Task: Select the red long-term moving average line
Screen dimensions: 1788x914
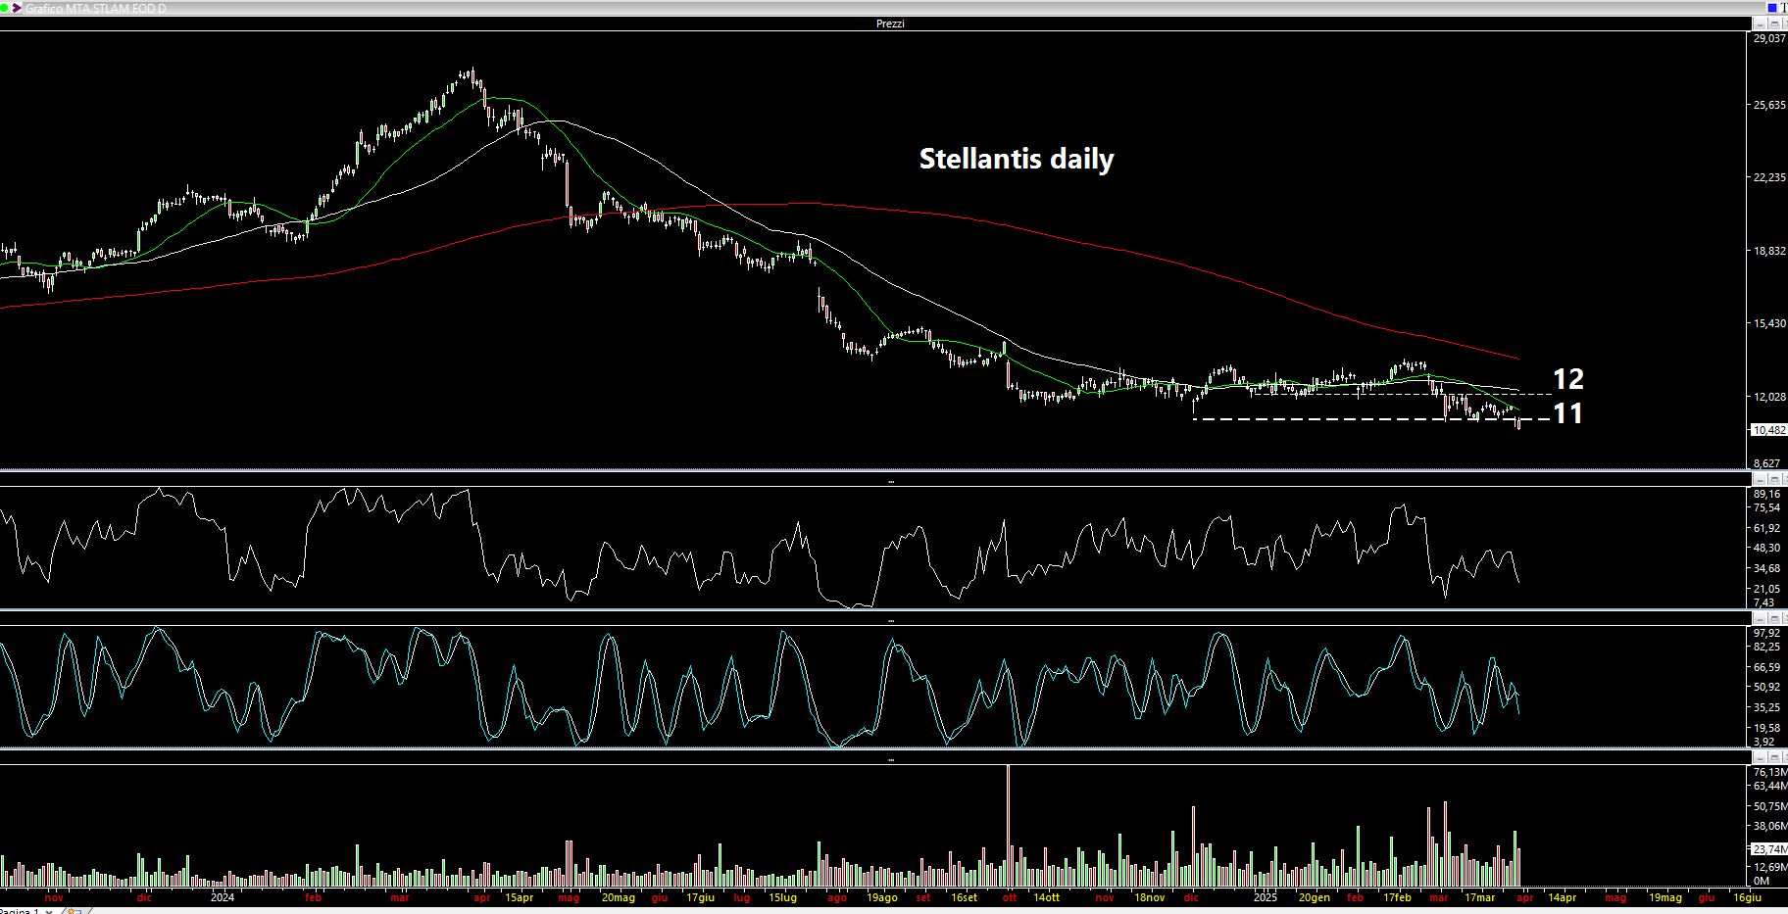Action: 804,204
